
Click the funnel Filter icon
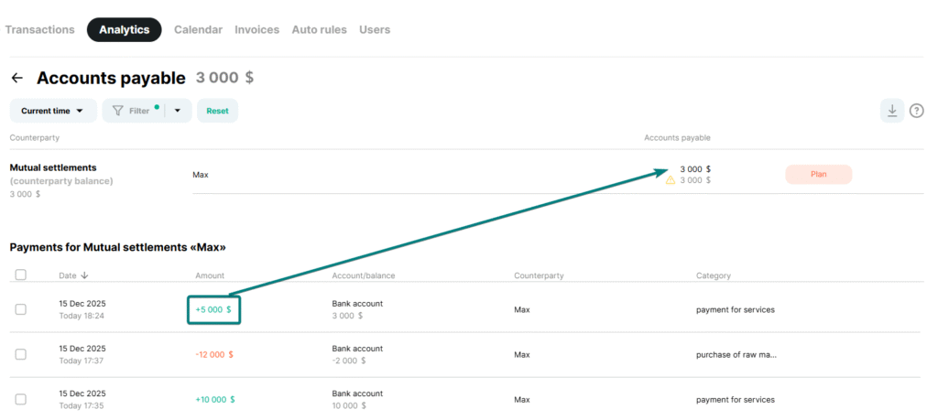(117, 111)
